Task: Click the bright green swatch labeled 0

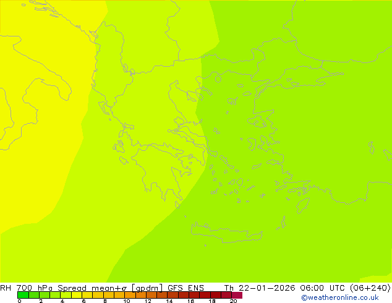Action: pyautogui.click(x=23, y=295)
